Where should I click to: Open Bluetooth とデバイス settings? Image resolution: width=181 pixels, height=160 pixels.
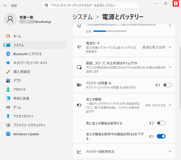(35, 54)
